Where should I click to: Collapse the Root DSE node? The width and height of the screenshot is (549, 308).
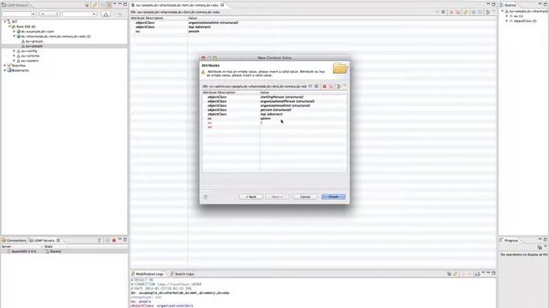(9, 27)
